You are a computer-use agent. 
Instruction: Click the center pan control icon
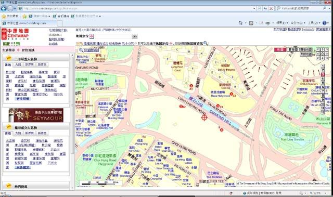pyautogui.click(x=323, y=54)
